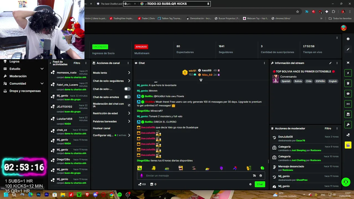This screenshot has width=354, height=199.
Task: Click the kicks infinity balance icon
Action: (142, 184)
